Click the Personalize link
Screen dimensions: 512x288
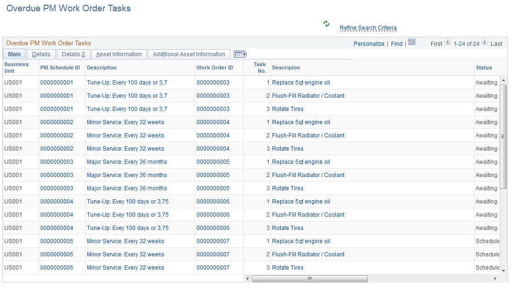click(369, 43)
